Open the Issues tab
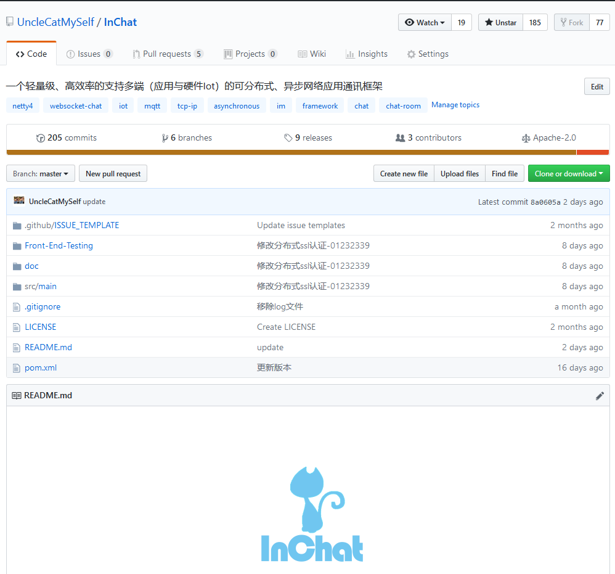Screen dimensions: 615x574 pyautogui.click(x=89, y=54)
